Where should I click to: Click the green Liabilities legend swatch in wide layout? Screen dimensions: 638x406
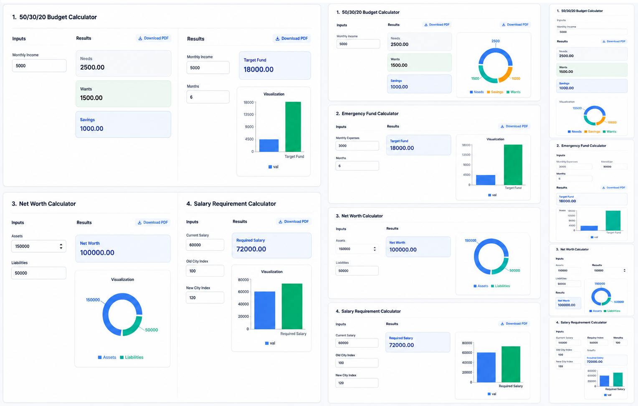pyautogui.click(x=122, y=357)
